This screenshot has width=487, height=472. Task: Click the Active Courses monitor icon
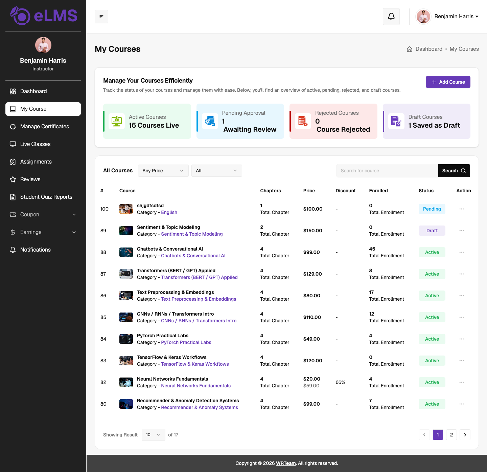coord(117,121)
